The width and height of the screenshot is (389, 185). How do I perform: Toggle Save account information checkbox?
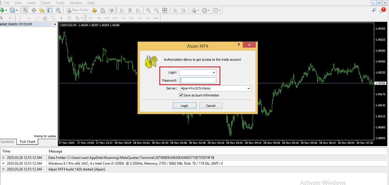pos(181,95)
